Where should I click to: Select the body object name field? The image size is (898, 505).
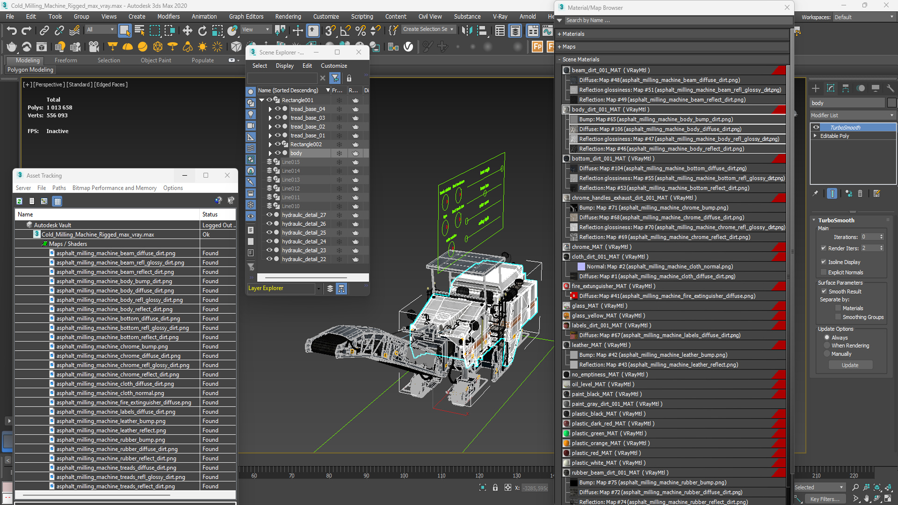tap(847, 103)
